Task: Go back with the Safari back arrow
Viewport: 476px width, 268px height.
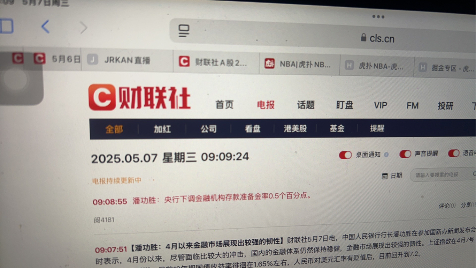Action: (x=45, y=27)
